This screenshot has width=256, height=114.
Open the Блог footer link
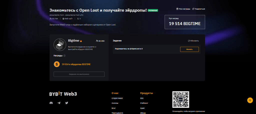pos(114,108)
